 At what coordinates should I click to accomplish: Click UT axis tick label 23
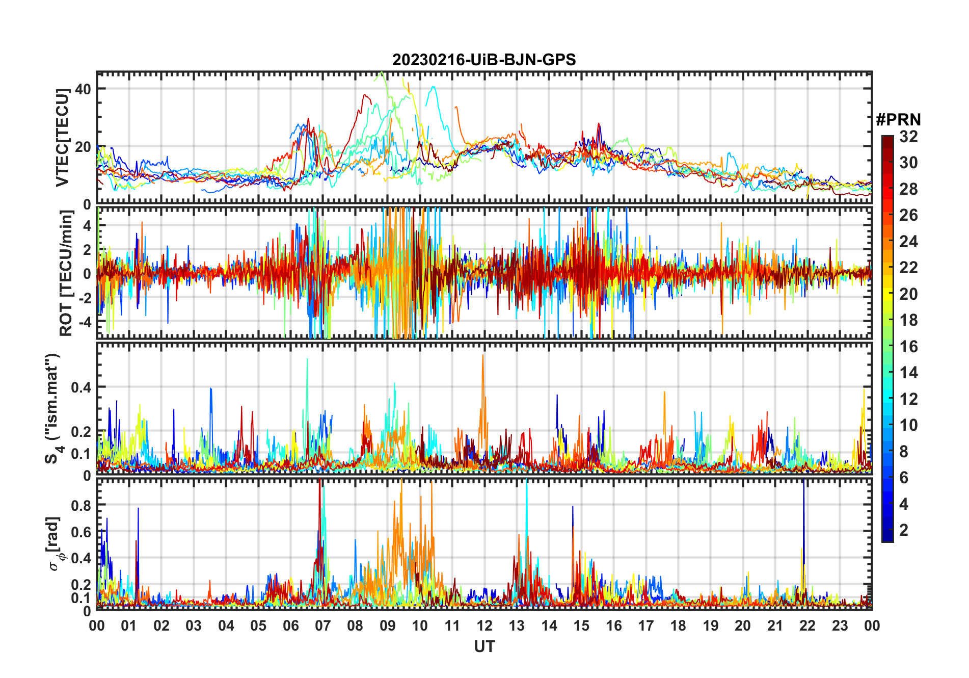click(840, 625)
